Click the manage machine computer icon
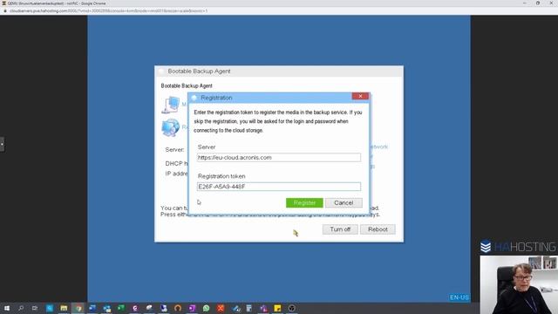Screen dimensions: 558x314 click(171, 105)
